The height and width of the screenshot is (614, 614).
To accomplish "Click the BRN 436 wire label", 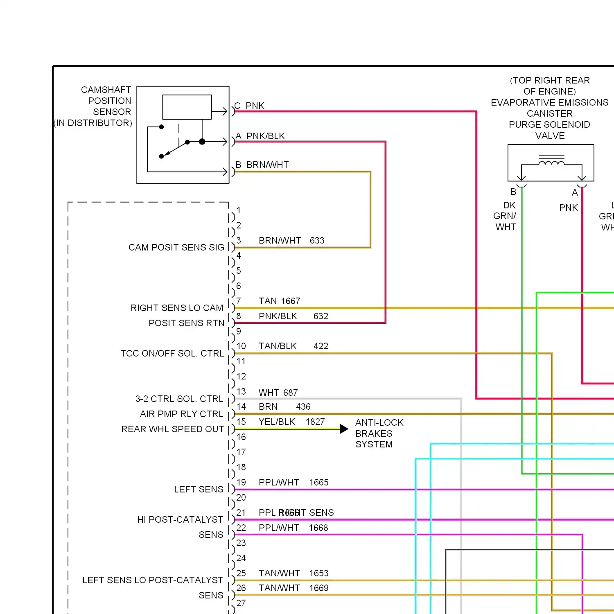I will [x=284, y=406].
